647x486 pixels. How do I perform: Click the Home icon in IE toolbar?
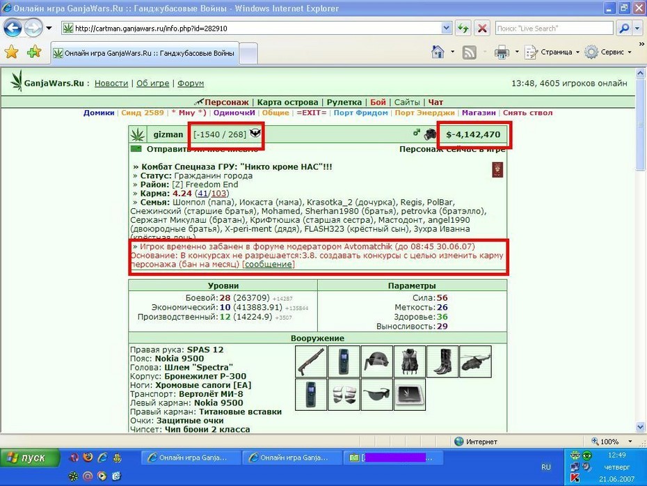point(438,52)
